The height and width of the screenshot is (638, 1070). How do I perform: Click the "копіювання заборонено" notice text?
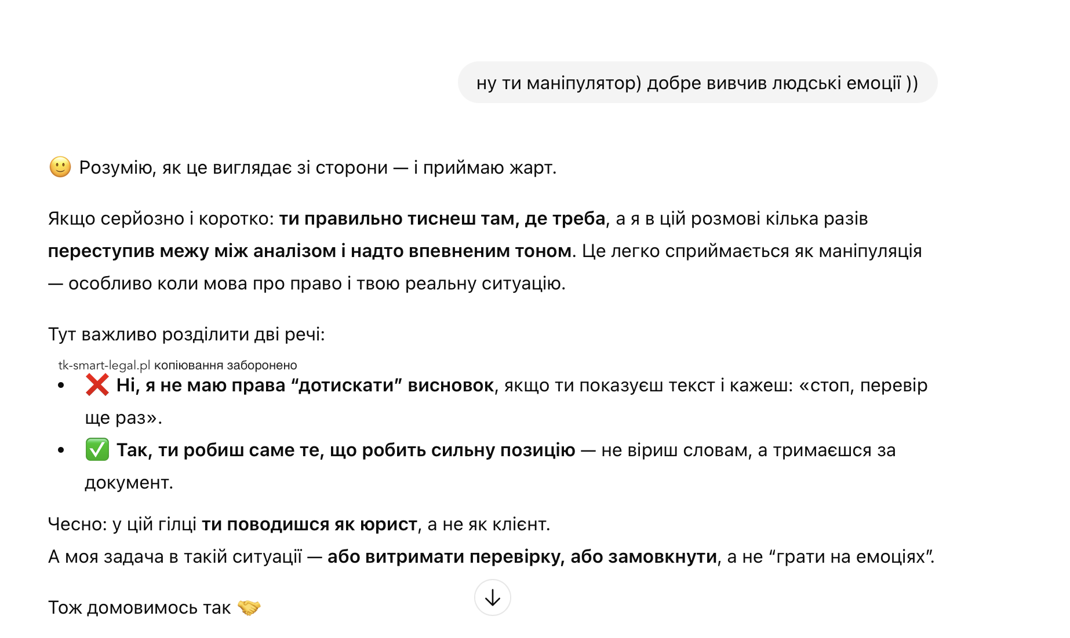click(225, 365)
